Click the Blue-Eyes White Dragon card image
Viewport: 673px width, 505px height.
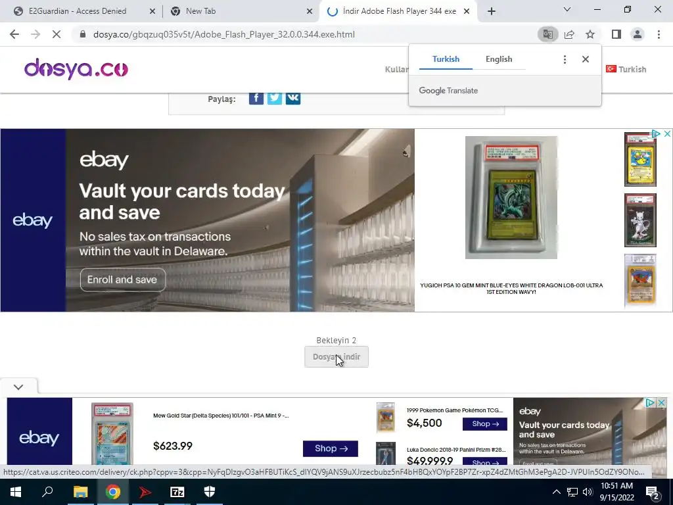pyautogui.click(x=511, y=197)
